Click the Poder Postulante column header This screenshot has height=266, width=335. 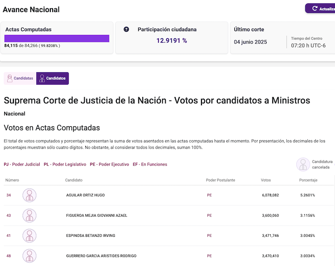pos(221,180)
